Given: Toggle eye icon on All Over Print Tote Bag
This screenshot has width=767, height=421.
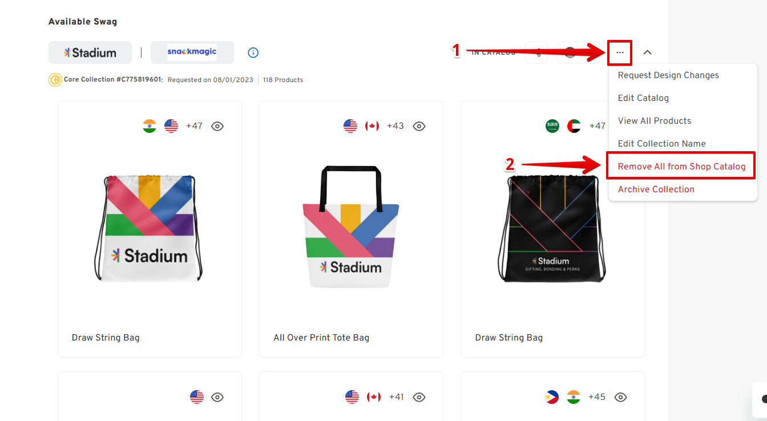Looking at the screenshot, I should pyautogui.click(x=419, y=126).
